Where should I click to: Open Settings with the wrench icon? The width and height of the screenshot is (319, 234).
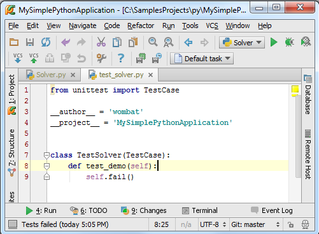(x=101, y=58)
